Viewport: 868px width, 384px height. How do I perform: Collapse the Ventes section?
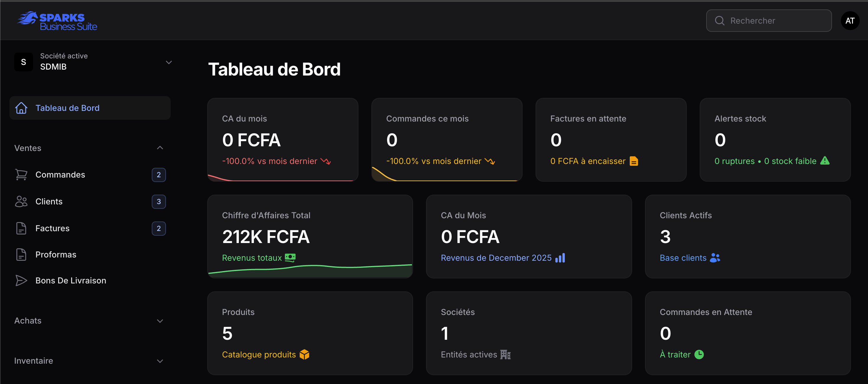pyautogui.click(x=160, y=147)
